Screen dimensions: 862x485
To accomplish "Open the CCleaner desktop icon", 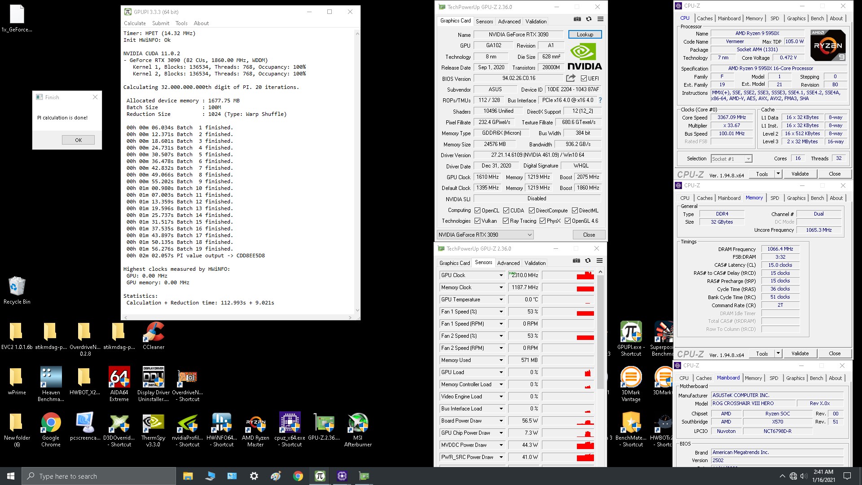I will [x=154, y=336].
